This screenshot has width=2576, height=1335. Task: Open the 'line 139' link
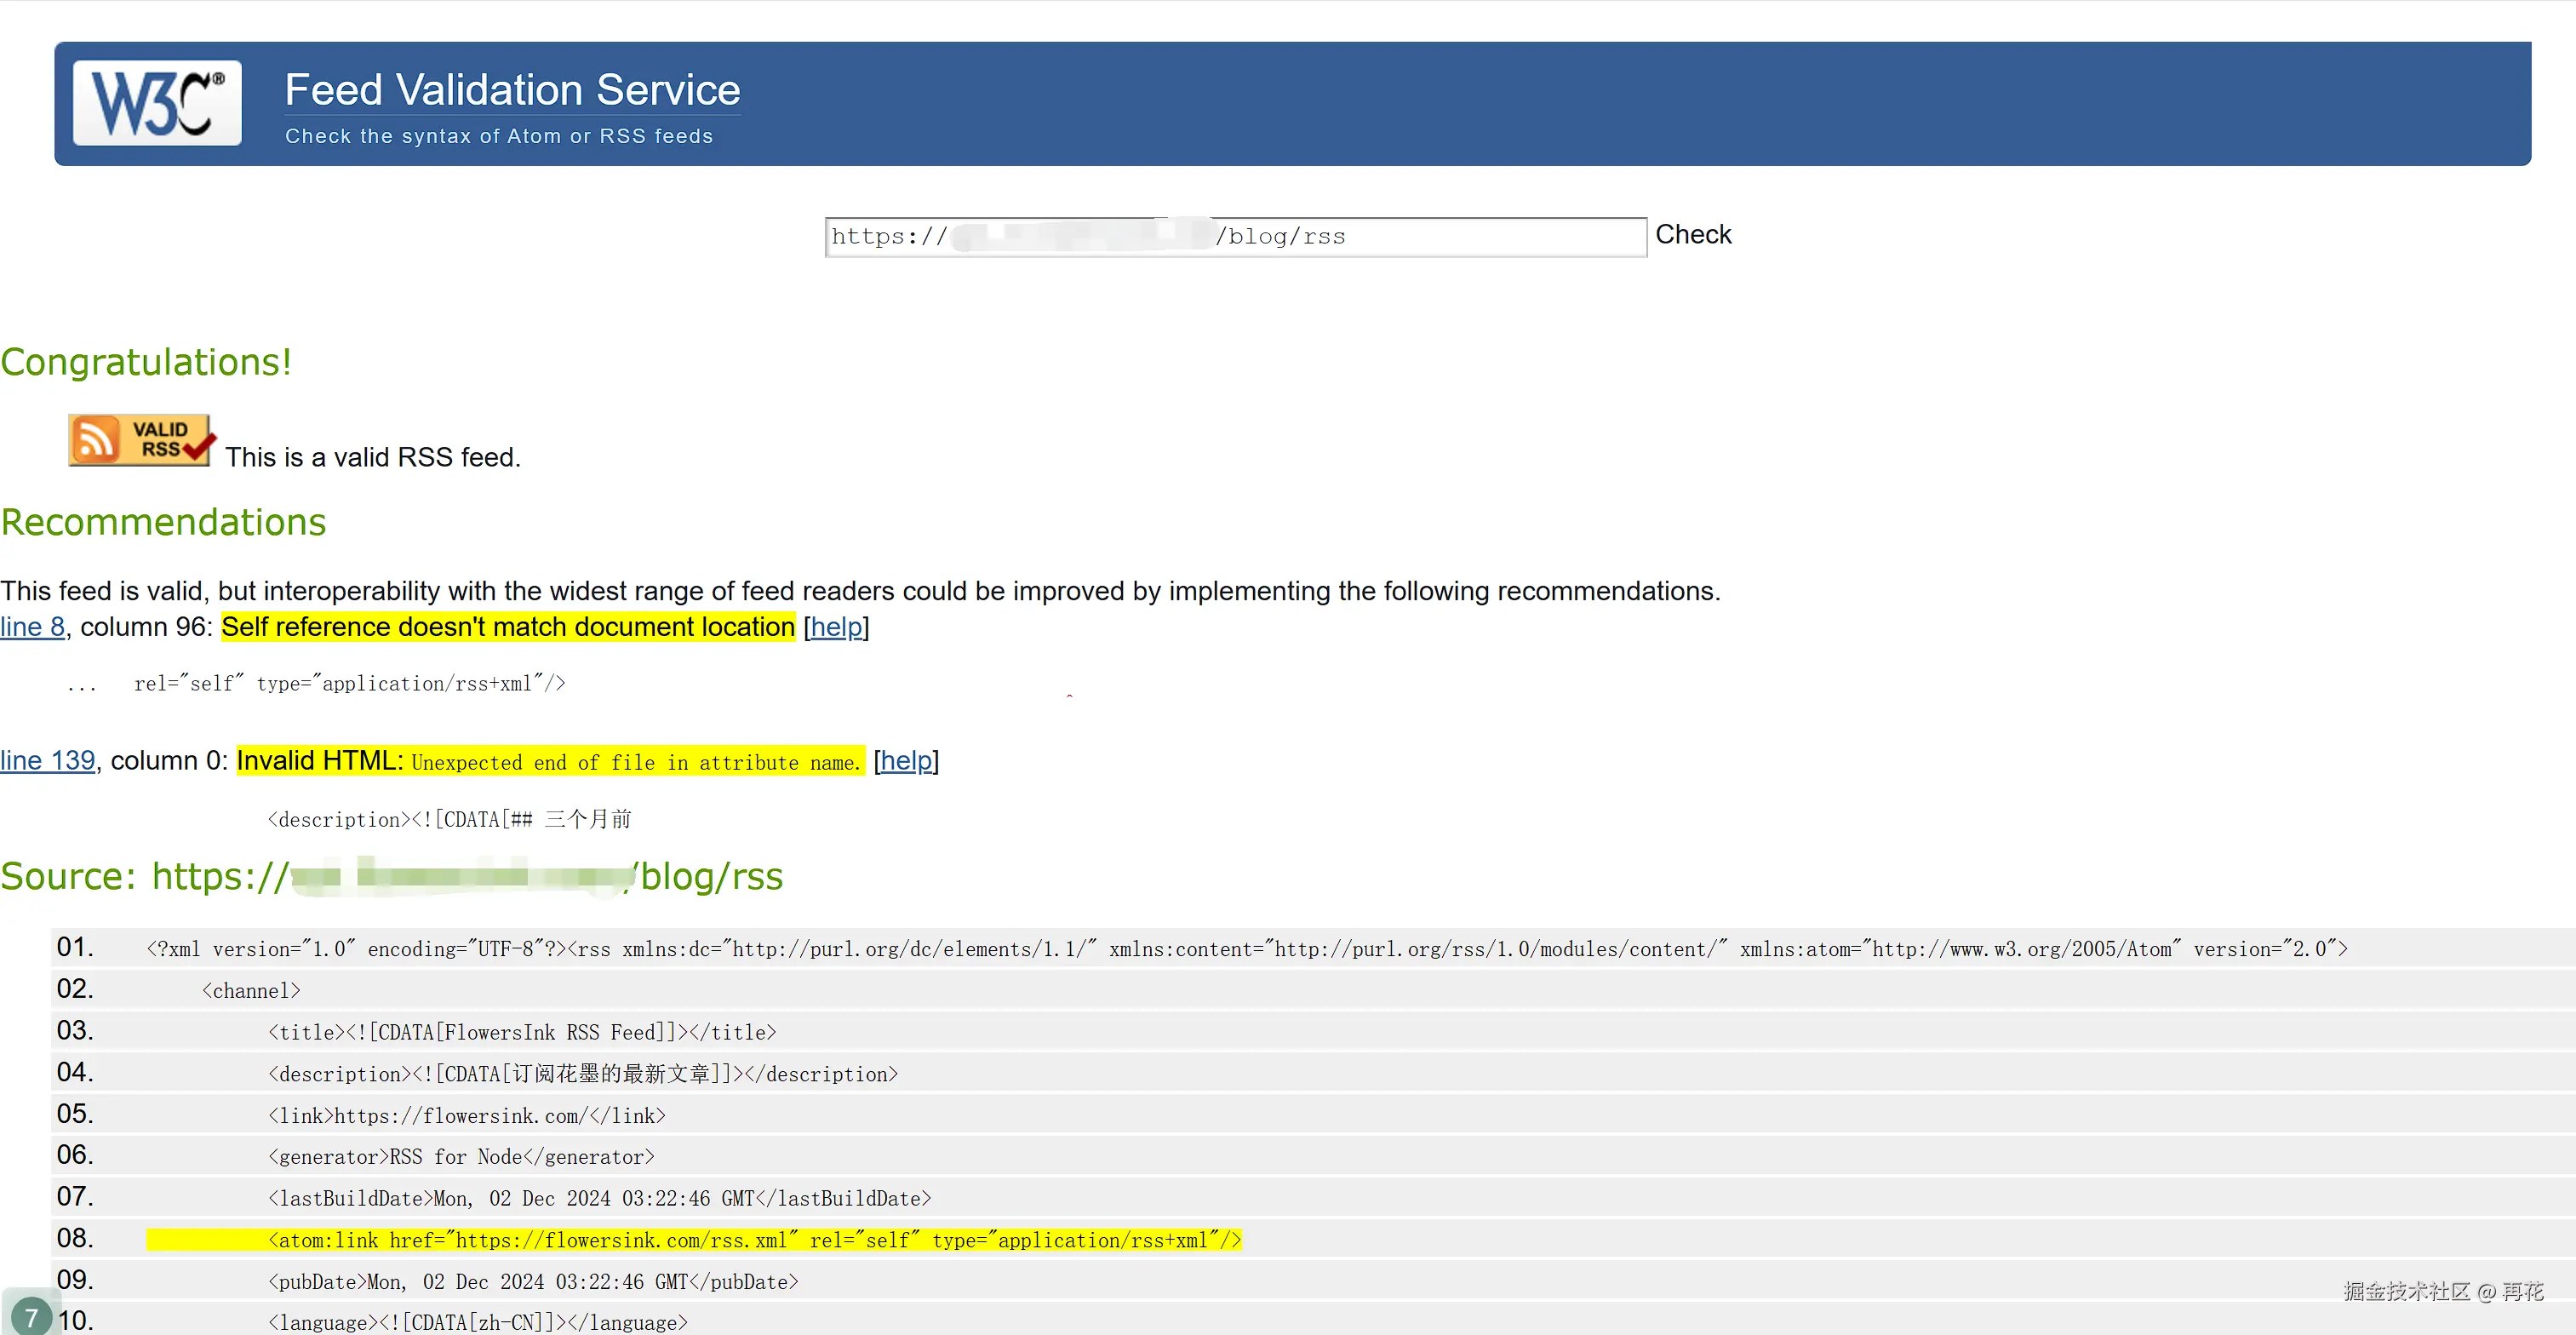(47, 761)
